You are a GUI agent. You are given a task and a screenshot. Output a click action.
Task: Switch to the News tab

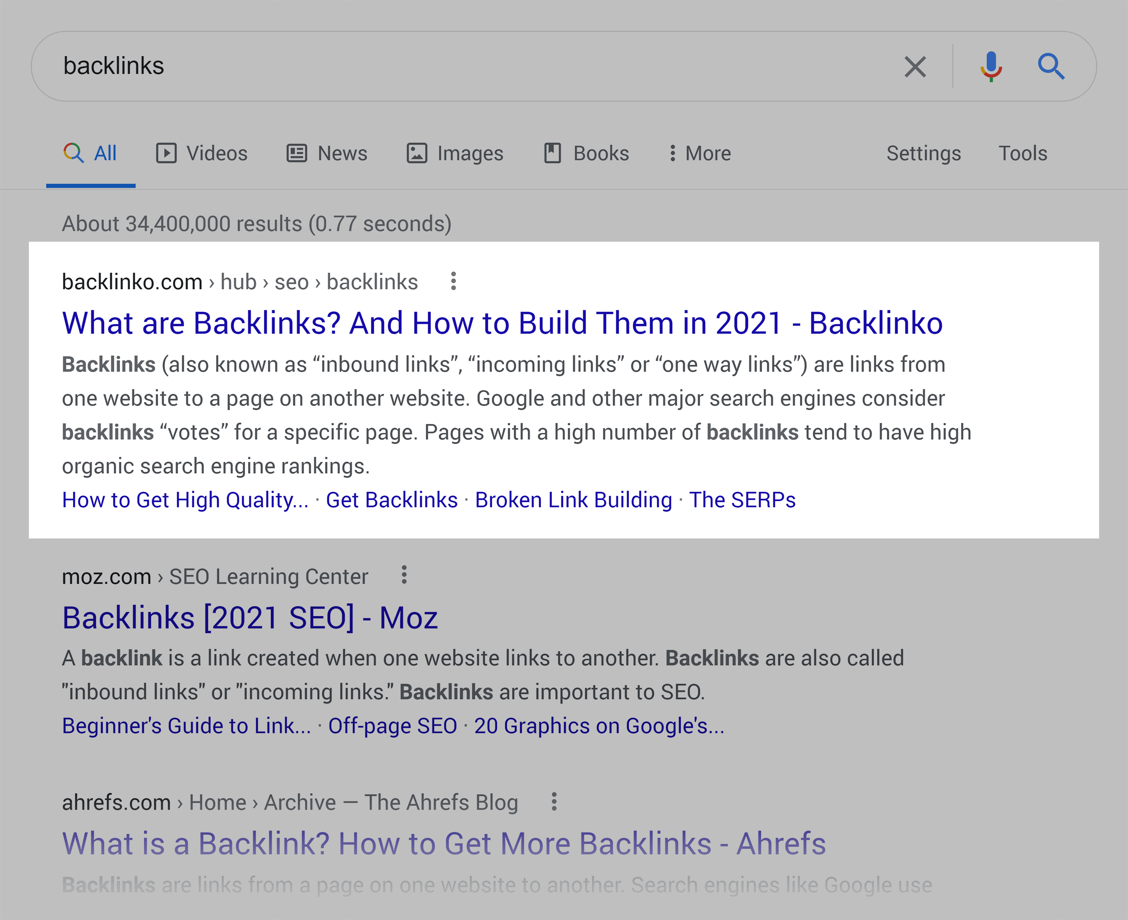click(x=327, y=154)
